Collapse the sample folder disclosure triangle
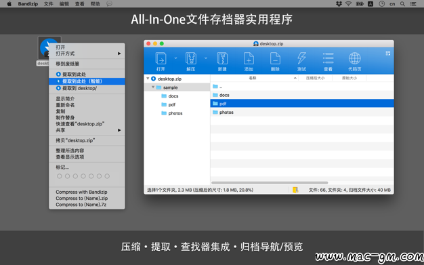The width and height of the screenshot is (424, 265). [x=153, y=87]
